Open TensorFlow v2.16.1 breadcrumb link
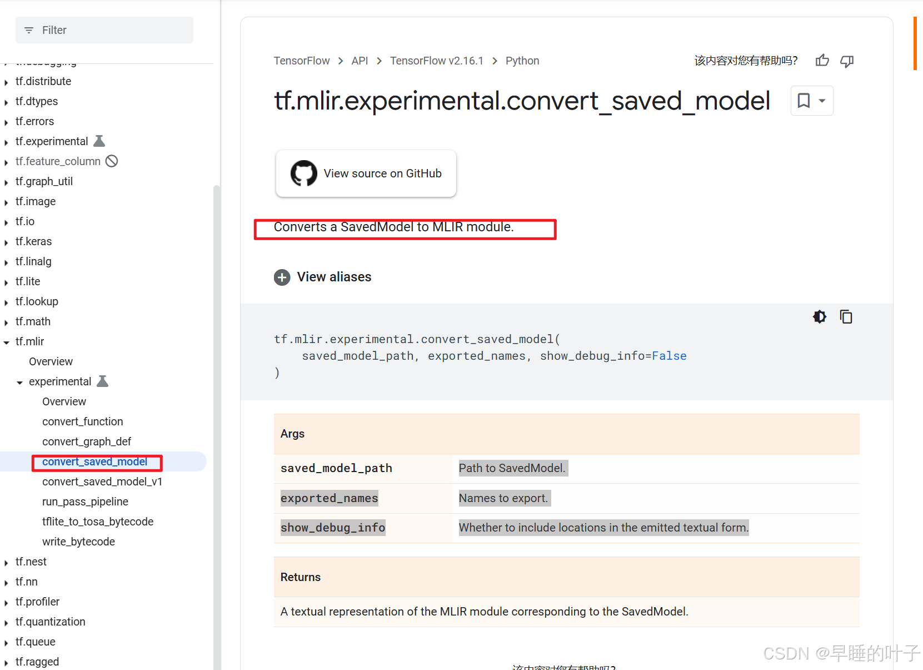The height and width of the screenshot is (670, 923). pyautogui.click(x=437, y=61)
